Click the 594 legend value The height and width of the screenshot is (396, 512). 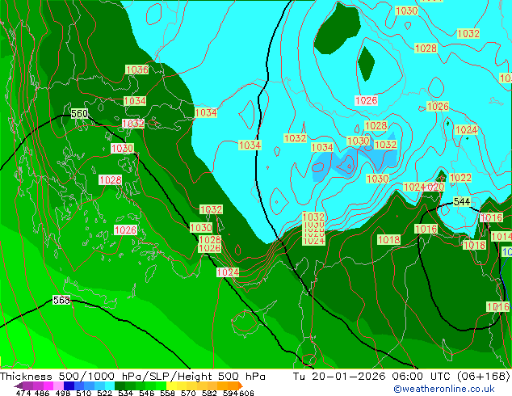click(230, 393)
